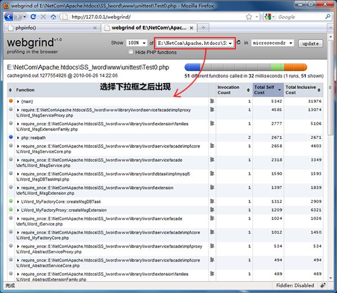The height and width of the screenshot is (293, 337).
Task: Close the phpinfo() tab
Action: [95, 28]
